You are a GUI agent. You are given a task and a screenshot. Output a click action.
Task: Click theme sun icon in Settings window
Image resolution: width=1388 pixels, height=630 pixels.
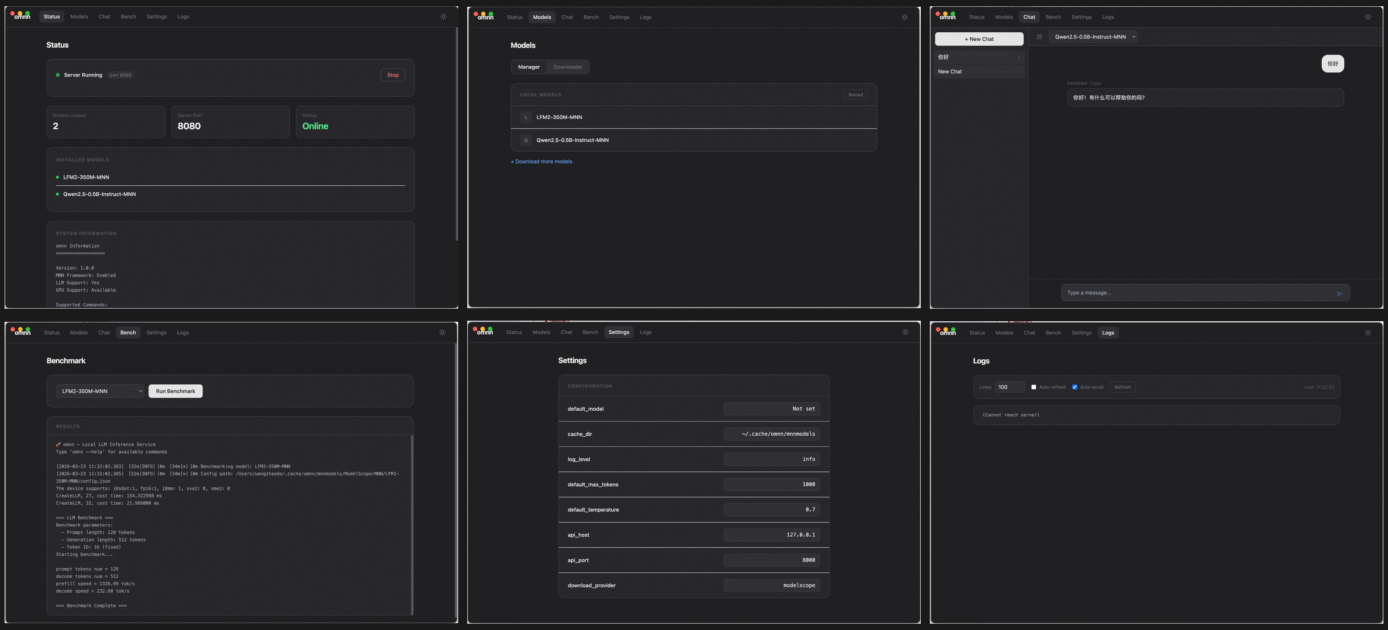[x=905, y=333]
